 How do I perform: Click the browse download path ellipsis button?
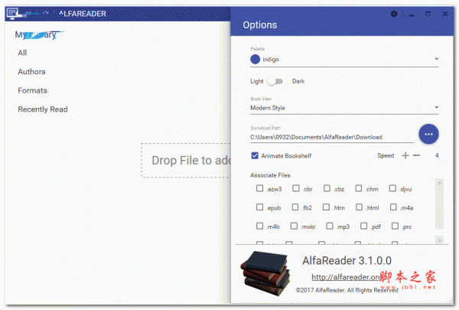point(428,134)
